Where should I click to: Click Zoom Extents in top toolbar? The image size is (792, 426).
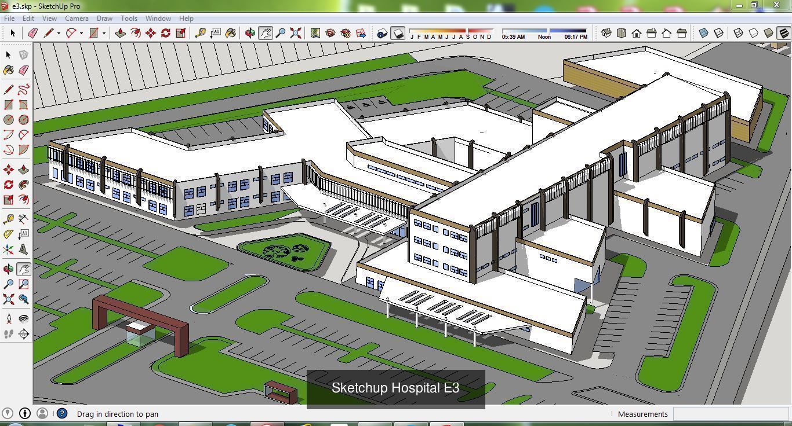click(x=296, y=33)
